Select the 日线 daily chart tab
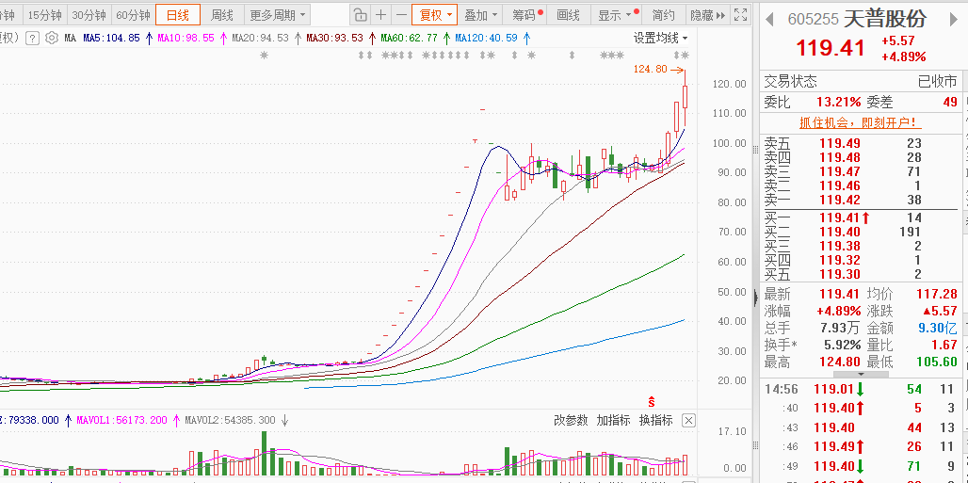This screenshot has height=483, width=968. 178,15
